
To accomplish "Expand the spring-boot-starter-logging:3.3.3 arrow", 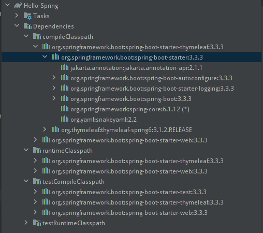I will [54, 88].
